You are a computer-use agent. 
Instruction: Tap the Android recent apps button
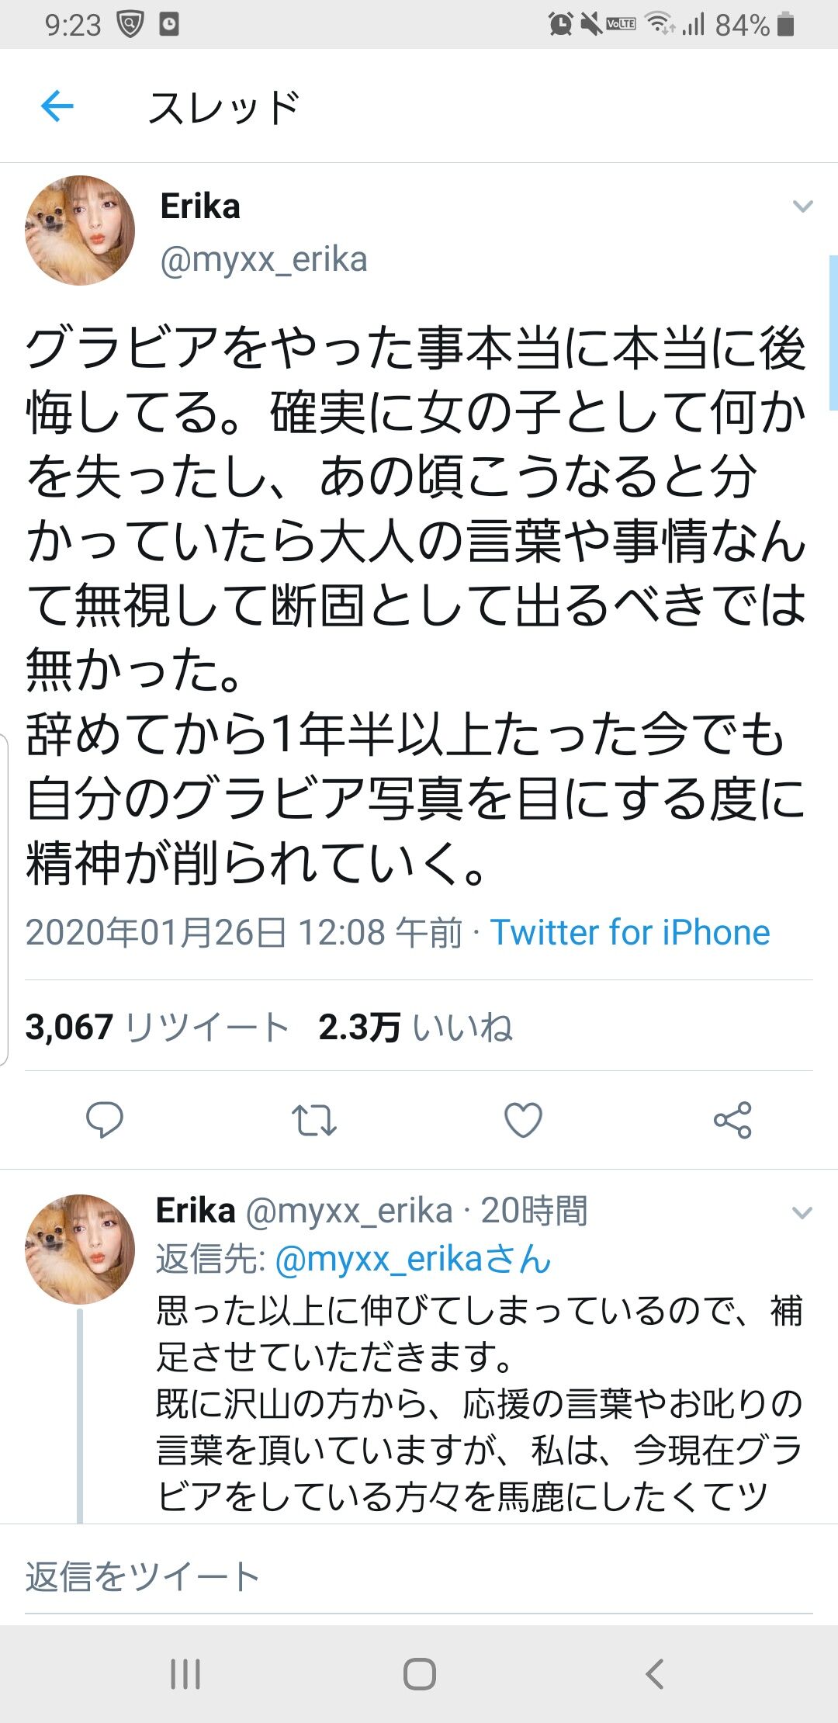pos(185,1674)
